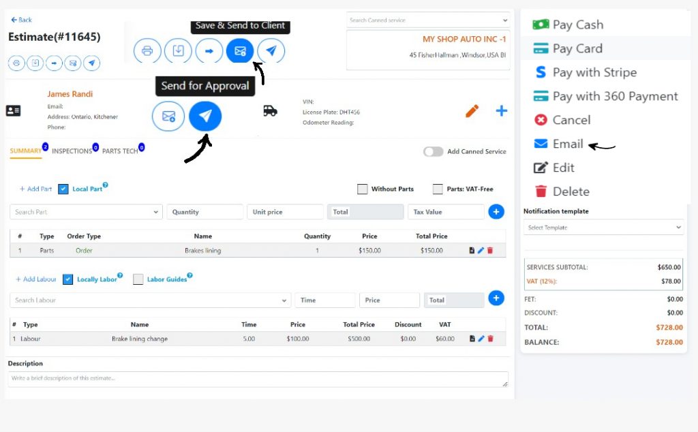Image resolution: width=698 pixels, height=432 pixels.
Task: Check the Parts: VAT-Free checkbox
Action: [x=438, y=189]
